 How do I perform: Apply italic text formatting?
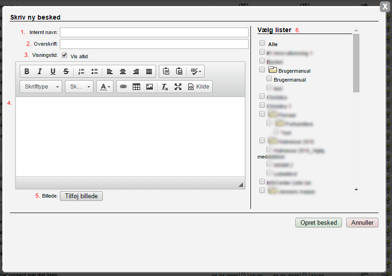pyautogui.click(x=40, y=71)
